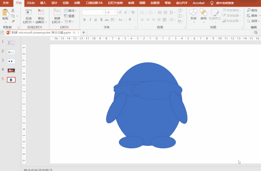The image size is (261, 171).
Task: Click the Cut scissors icon
Action: [x=13, y=11]
